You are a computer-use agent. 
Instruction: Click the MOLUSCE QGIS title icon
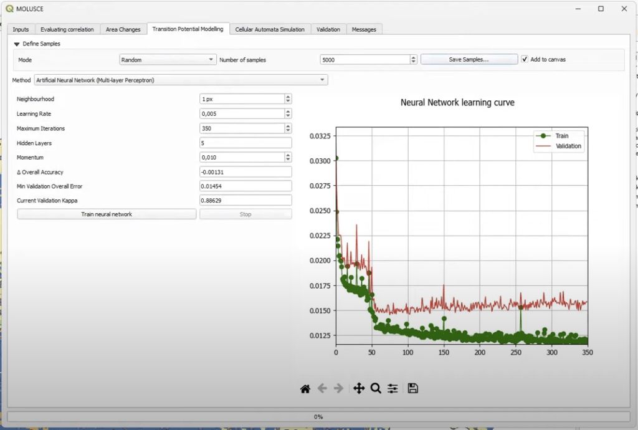(9, 9)
